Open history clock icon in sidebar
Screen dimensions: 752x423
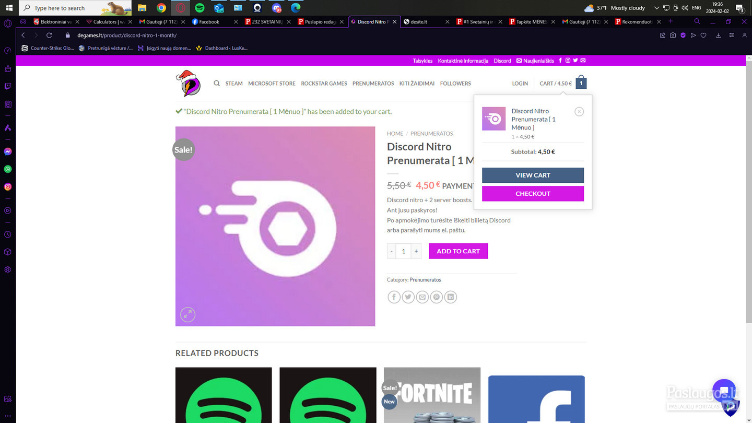(x=8, y=234)
